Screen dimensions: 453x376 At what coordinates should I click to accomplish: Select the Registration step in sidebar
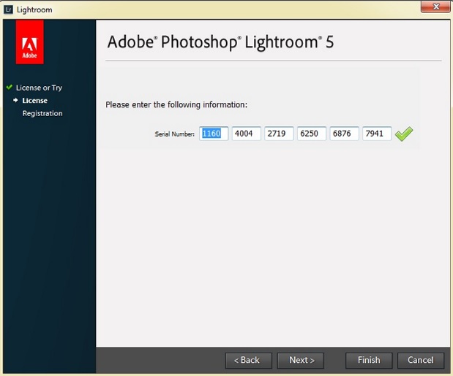pyautogui.click(x=42, y=113)
